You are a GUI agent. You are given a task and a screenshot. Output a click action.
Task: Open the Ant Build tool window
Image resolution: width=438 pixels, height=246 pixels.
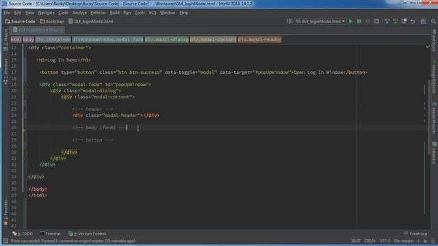point(434,41)
